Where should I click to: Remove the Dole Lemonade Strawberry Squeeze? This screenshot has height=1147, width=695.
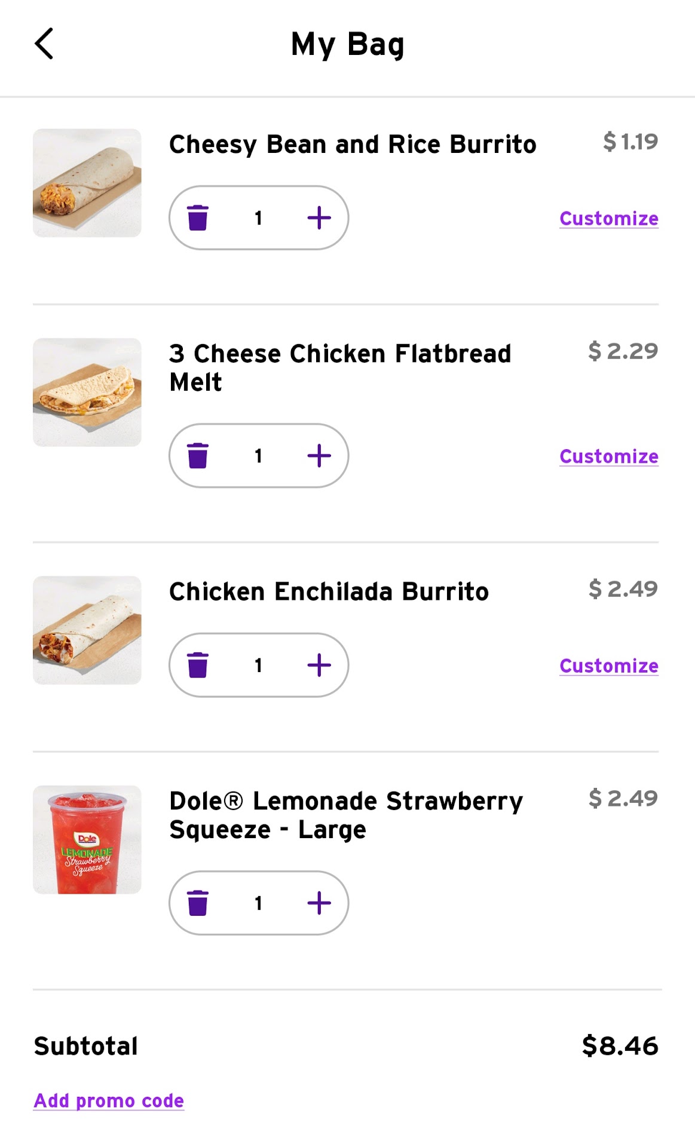[198, 903]
